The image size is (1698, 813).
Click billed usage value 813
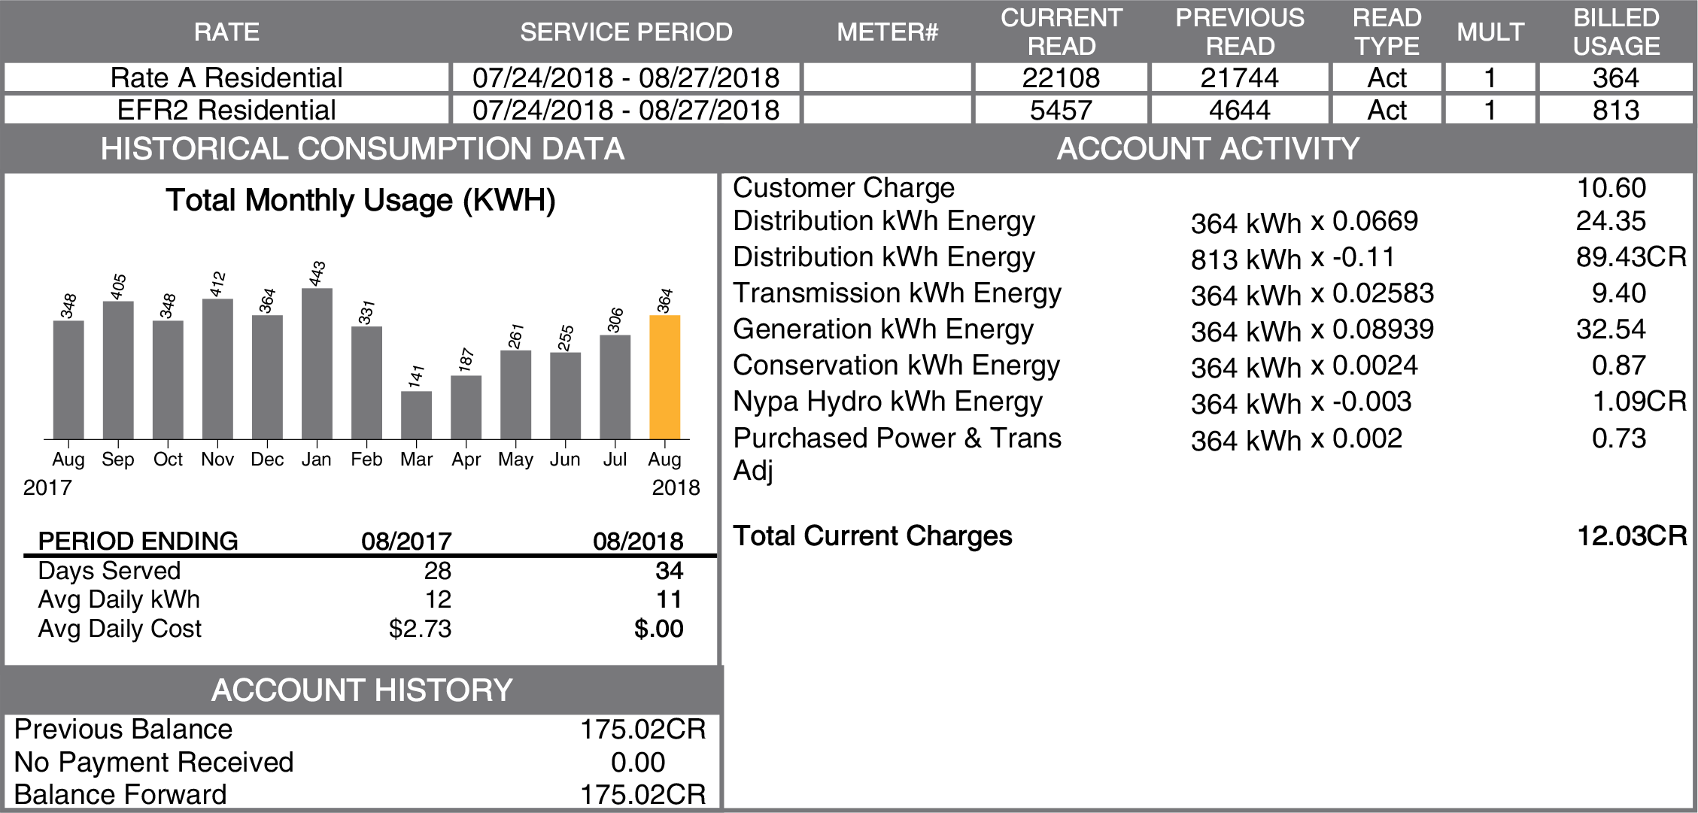click(1615, 110)
